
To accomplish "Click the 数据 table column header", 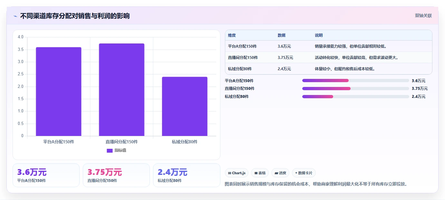I will click(281, 35).
